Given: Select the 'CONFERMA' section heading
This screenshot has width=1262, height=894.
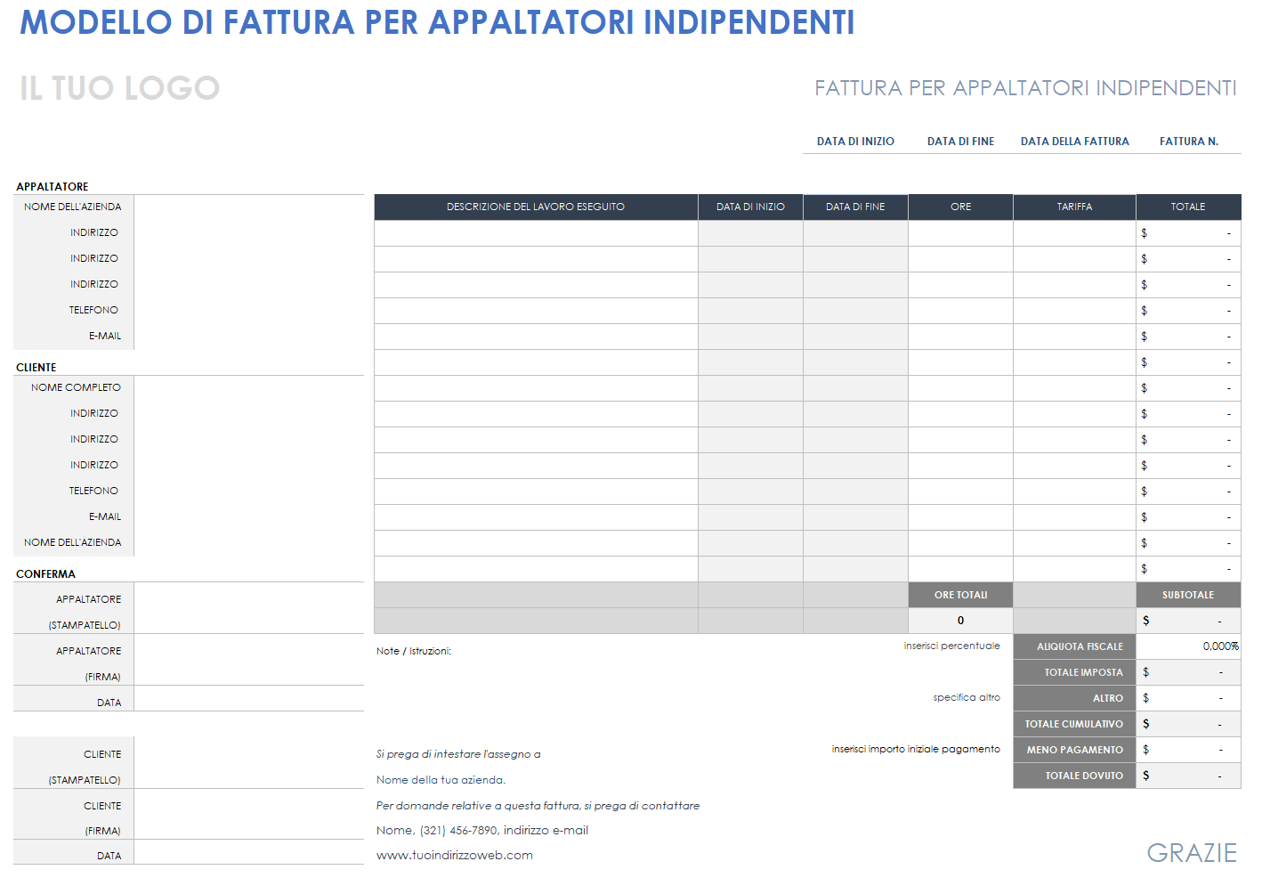Looking at the screenshot, I should (x=45, y=574).
